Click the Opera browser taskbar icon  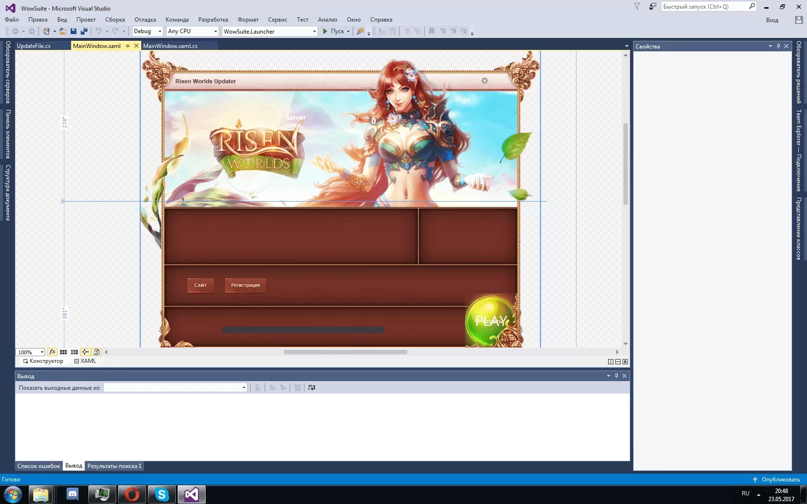(x=132, y=494)
